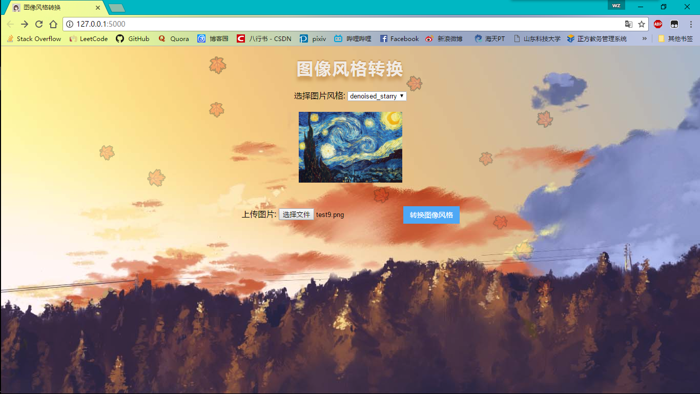The width and height of the screenshot is (700, 394).
Task: Open the Stack Overflow bookmark
Action: pos(34,38)
